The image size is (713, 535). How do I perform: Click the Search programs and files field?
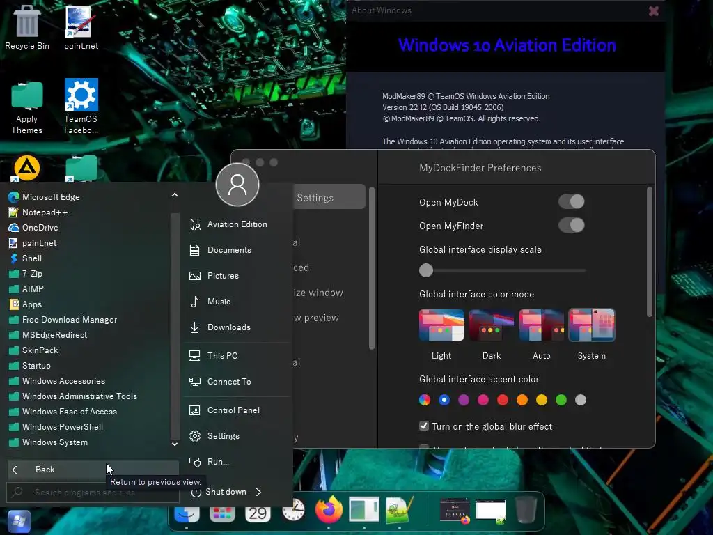click(93, 493)
